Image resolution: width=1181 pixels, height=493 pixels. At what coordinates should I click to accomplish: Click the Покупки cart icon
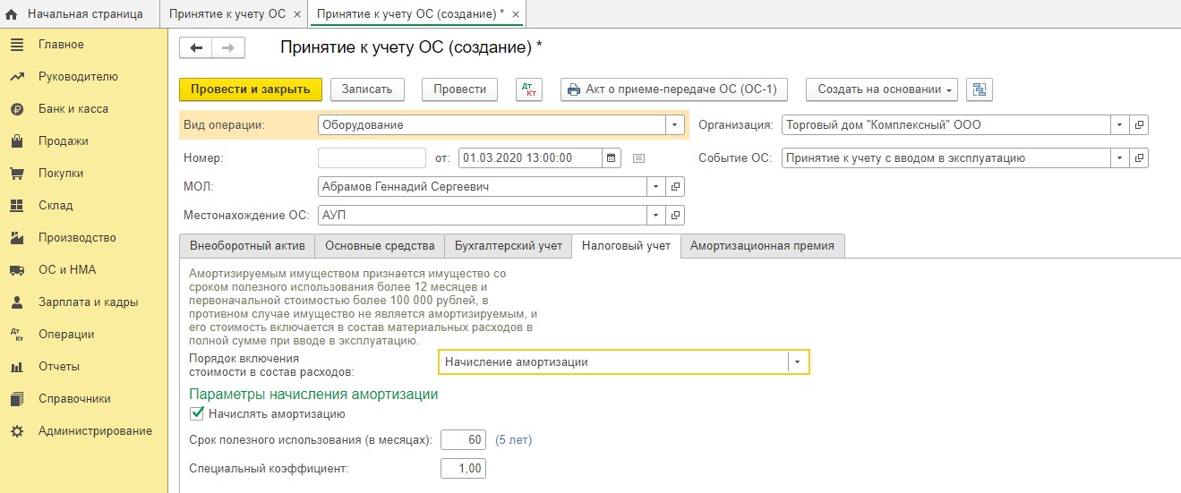click(16, 174)
